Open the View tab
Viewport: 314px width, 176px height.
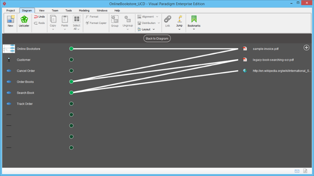click(41, 11)
